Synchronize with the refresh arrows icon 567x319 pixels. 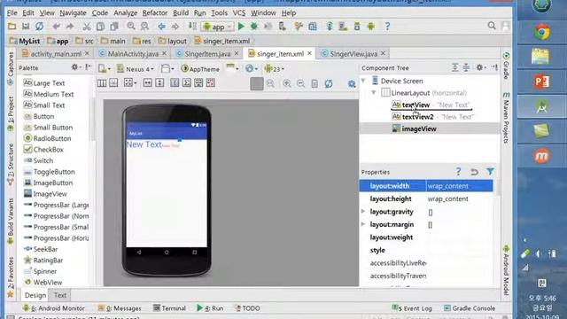click(39, 27)
